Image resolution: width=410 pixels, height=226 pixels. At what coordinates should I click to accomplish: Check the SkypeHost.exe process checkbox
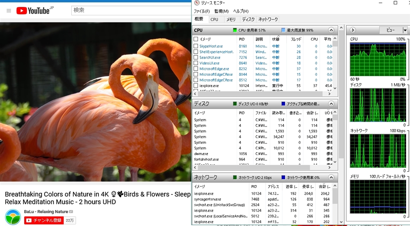[x=196, y=46]
